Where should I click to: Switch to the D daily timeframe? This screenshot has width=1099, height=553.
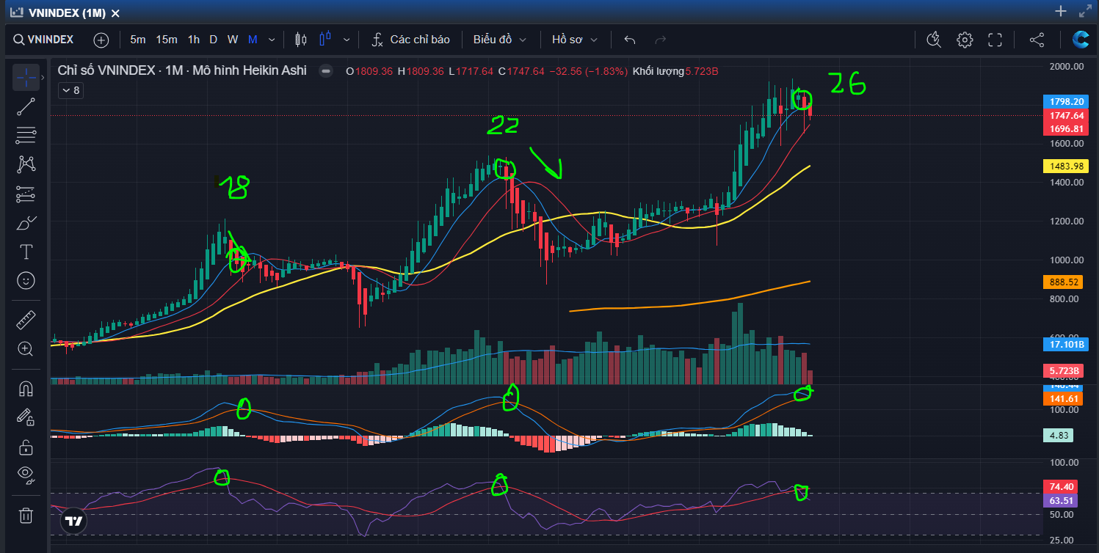pyautogui.click(x=213, y=40)
